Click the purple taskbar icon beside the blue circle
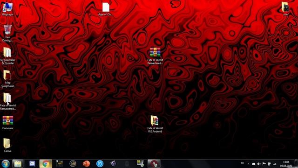 (113, 164)
